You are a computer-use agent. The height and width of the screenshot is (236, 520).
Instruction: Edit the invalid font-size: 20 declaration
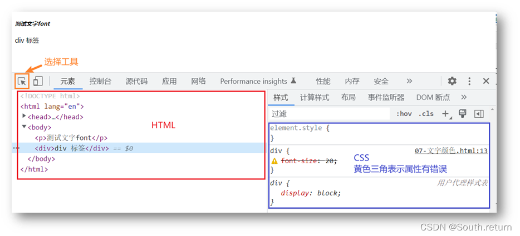point(309,161)
